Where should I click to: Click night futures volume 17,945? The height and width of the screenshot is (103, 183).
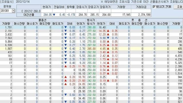pos(121,15)
